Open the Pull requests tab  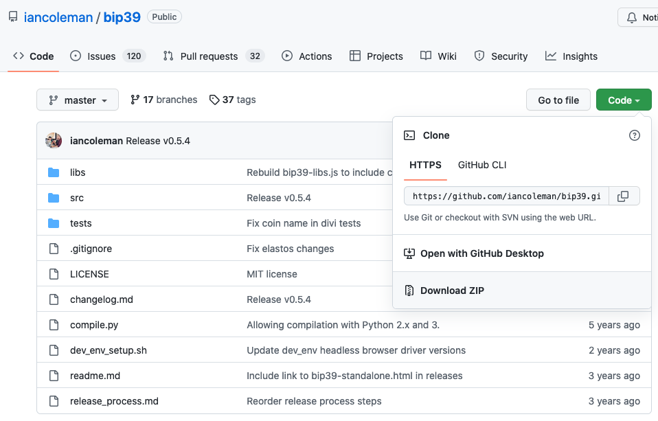(214, 56)
